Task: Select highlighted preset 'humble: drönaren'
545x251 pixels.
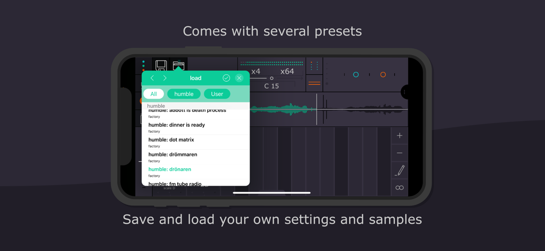Action: tap(196, 172)
